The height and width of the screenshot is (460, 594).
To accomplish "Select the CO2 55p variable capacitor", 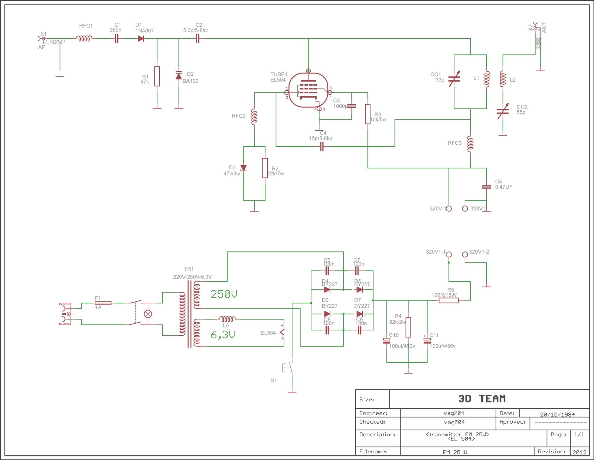I will point(503,111).
